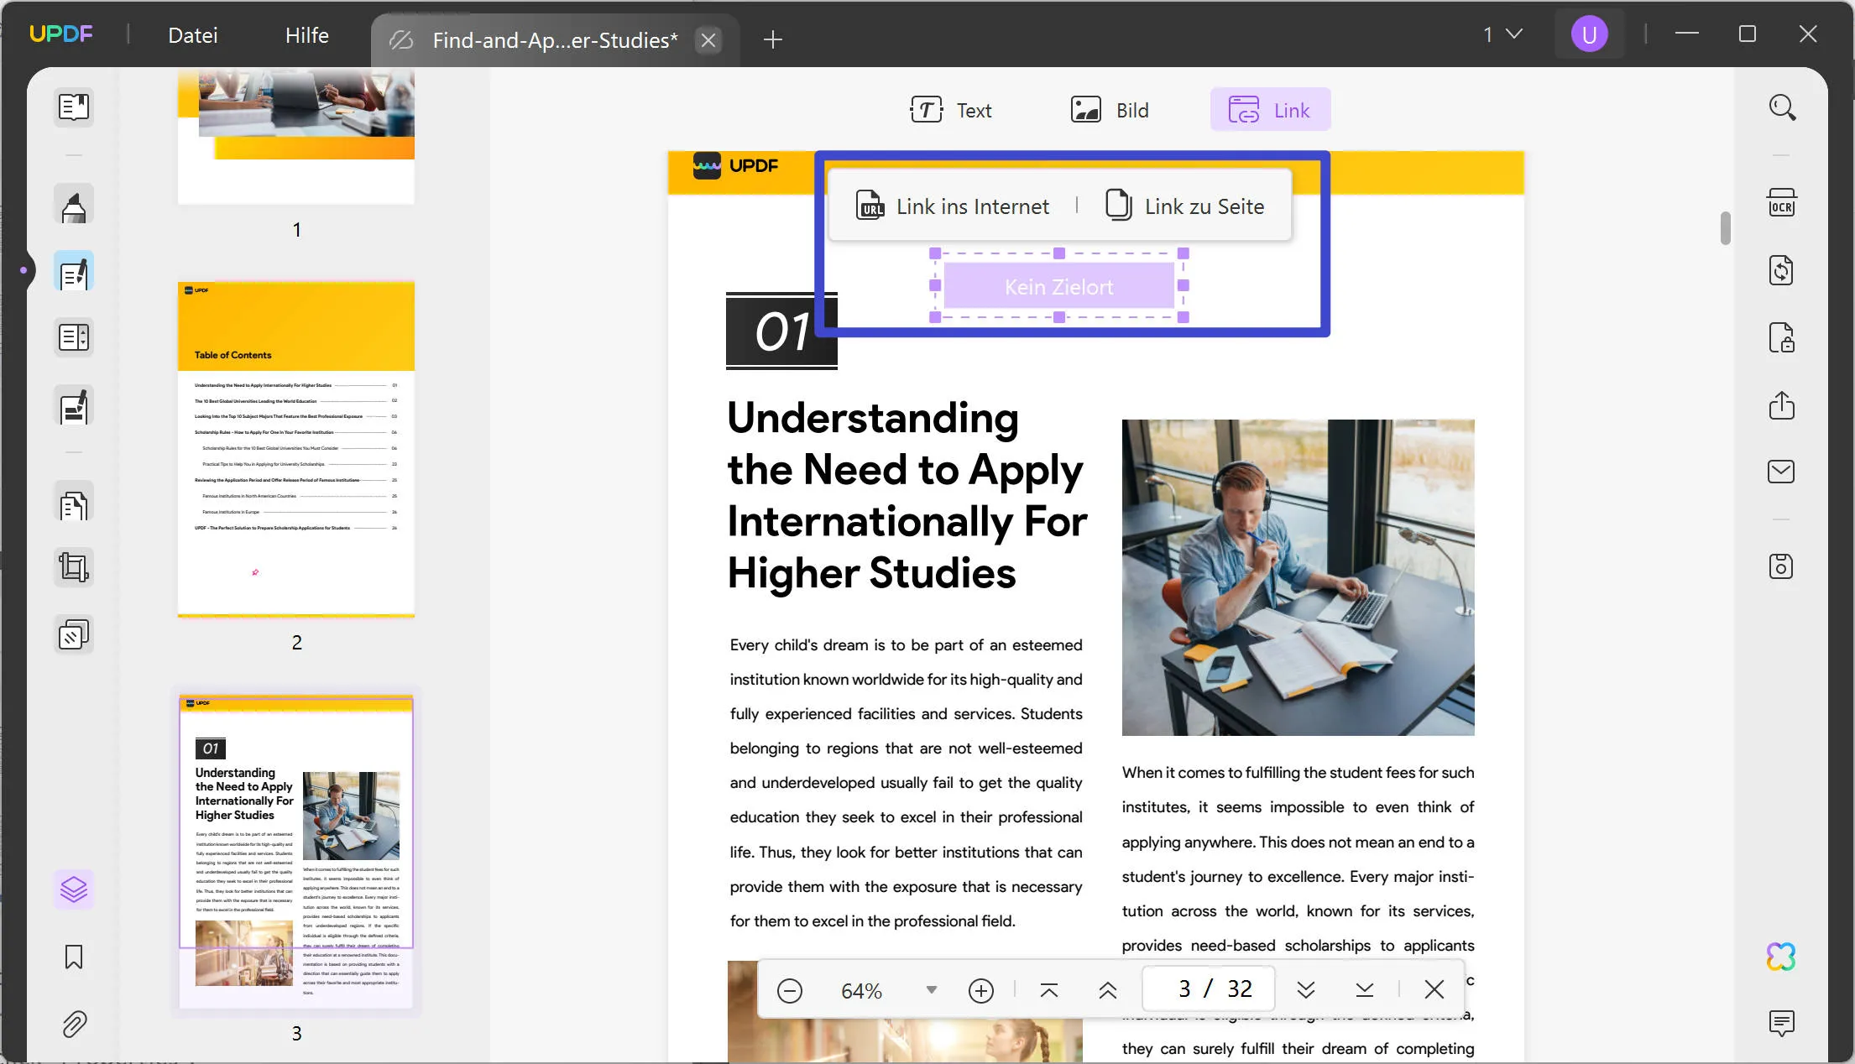The height and width of the screenshot is (1064, 1855).
Task: Open the Datei menu
Action: (x=193, y=35)
